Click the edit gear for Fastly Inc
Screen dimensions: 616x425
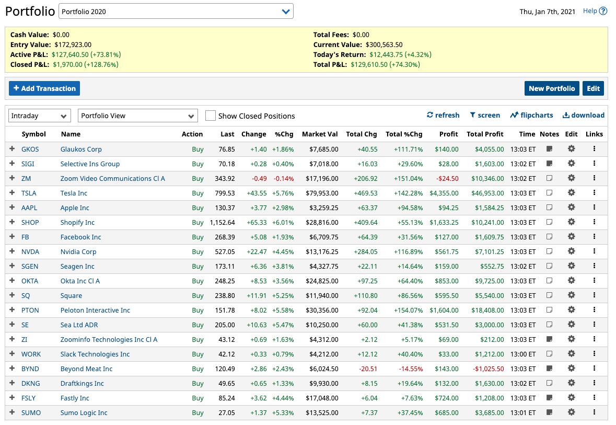571,397
